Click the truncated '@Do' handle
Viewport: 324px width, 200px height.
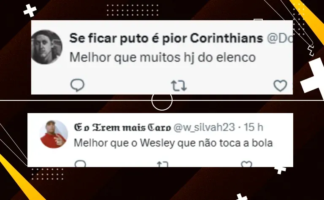(x=280, y=38)
